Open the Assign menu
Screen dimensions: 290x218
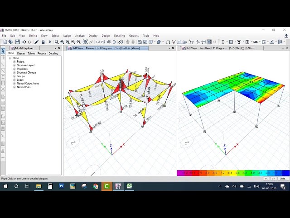(x=67, y=35)
